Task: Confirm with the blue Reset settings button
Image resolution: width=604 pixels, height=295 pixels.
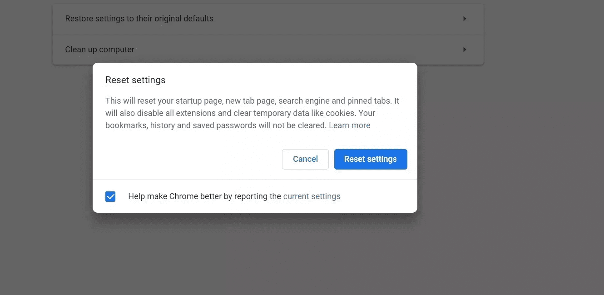Action: (x=371, y=159)
